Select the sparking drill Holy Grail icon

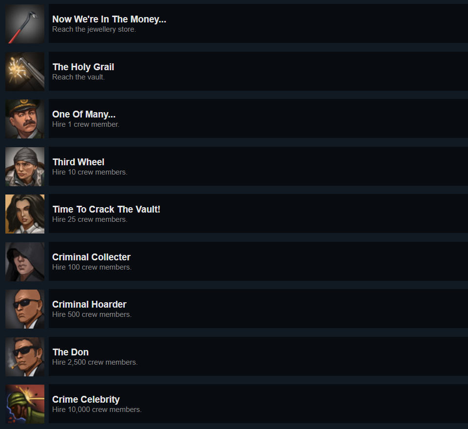25,71
